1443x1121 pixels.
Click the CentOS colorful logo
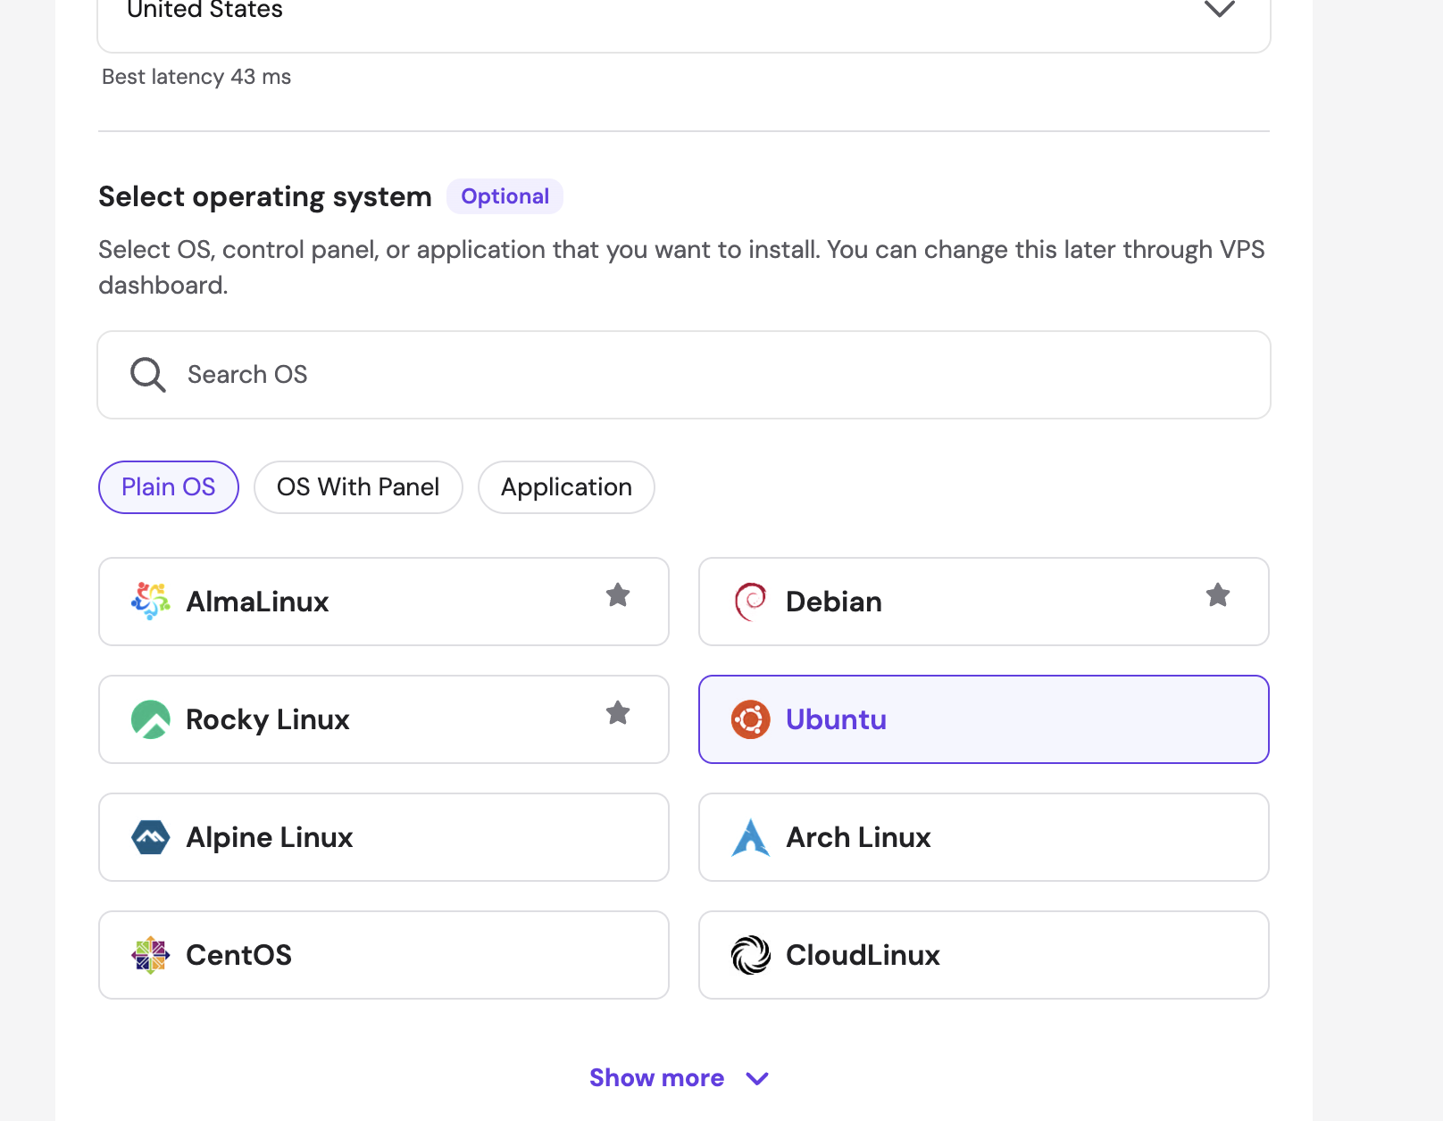tap(150, 955)
